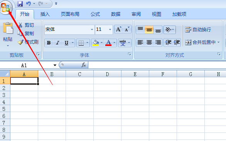Screen dimensions: 226x141
Task: Decrease the cell indent
Action: click(168, 42)
